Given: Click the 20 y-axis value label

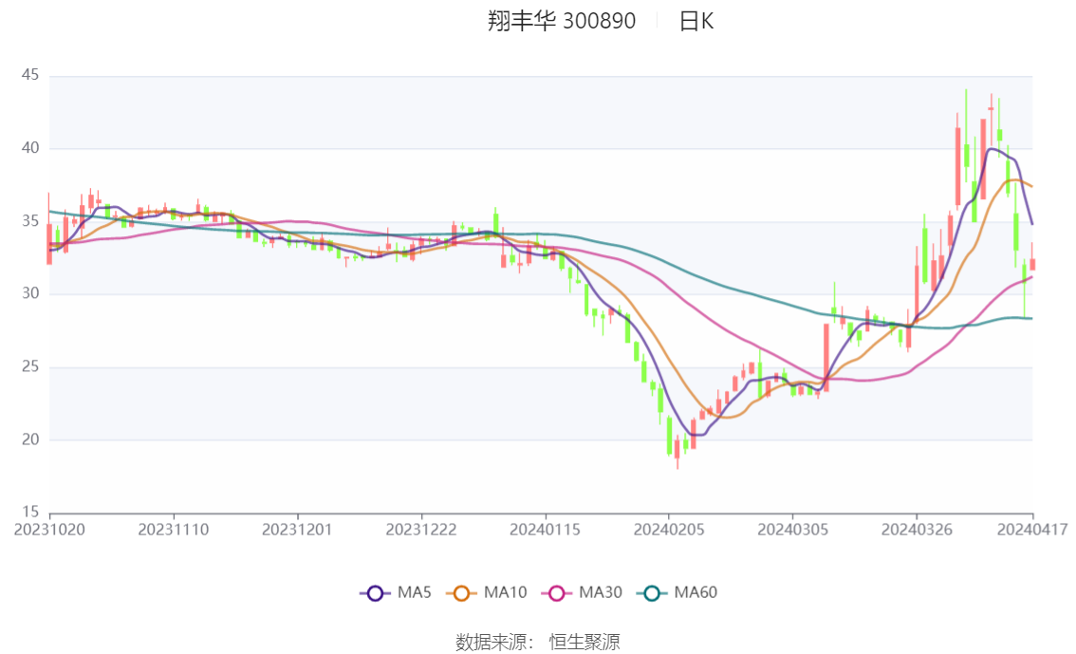Looking at the screenshot, I should tap(30, 439).
